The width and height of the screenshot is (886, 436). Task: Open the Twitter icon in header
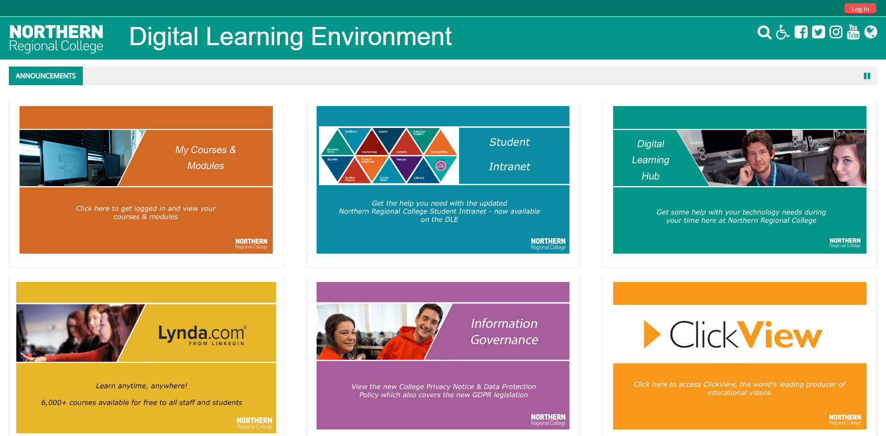[818, 32]
